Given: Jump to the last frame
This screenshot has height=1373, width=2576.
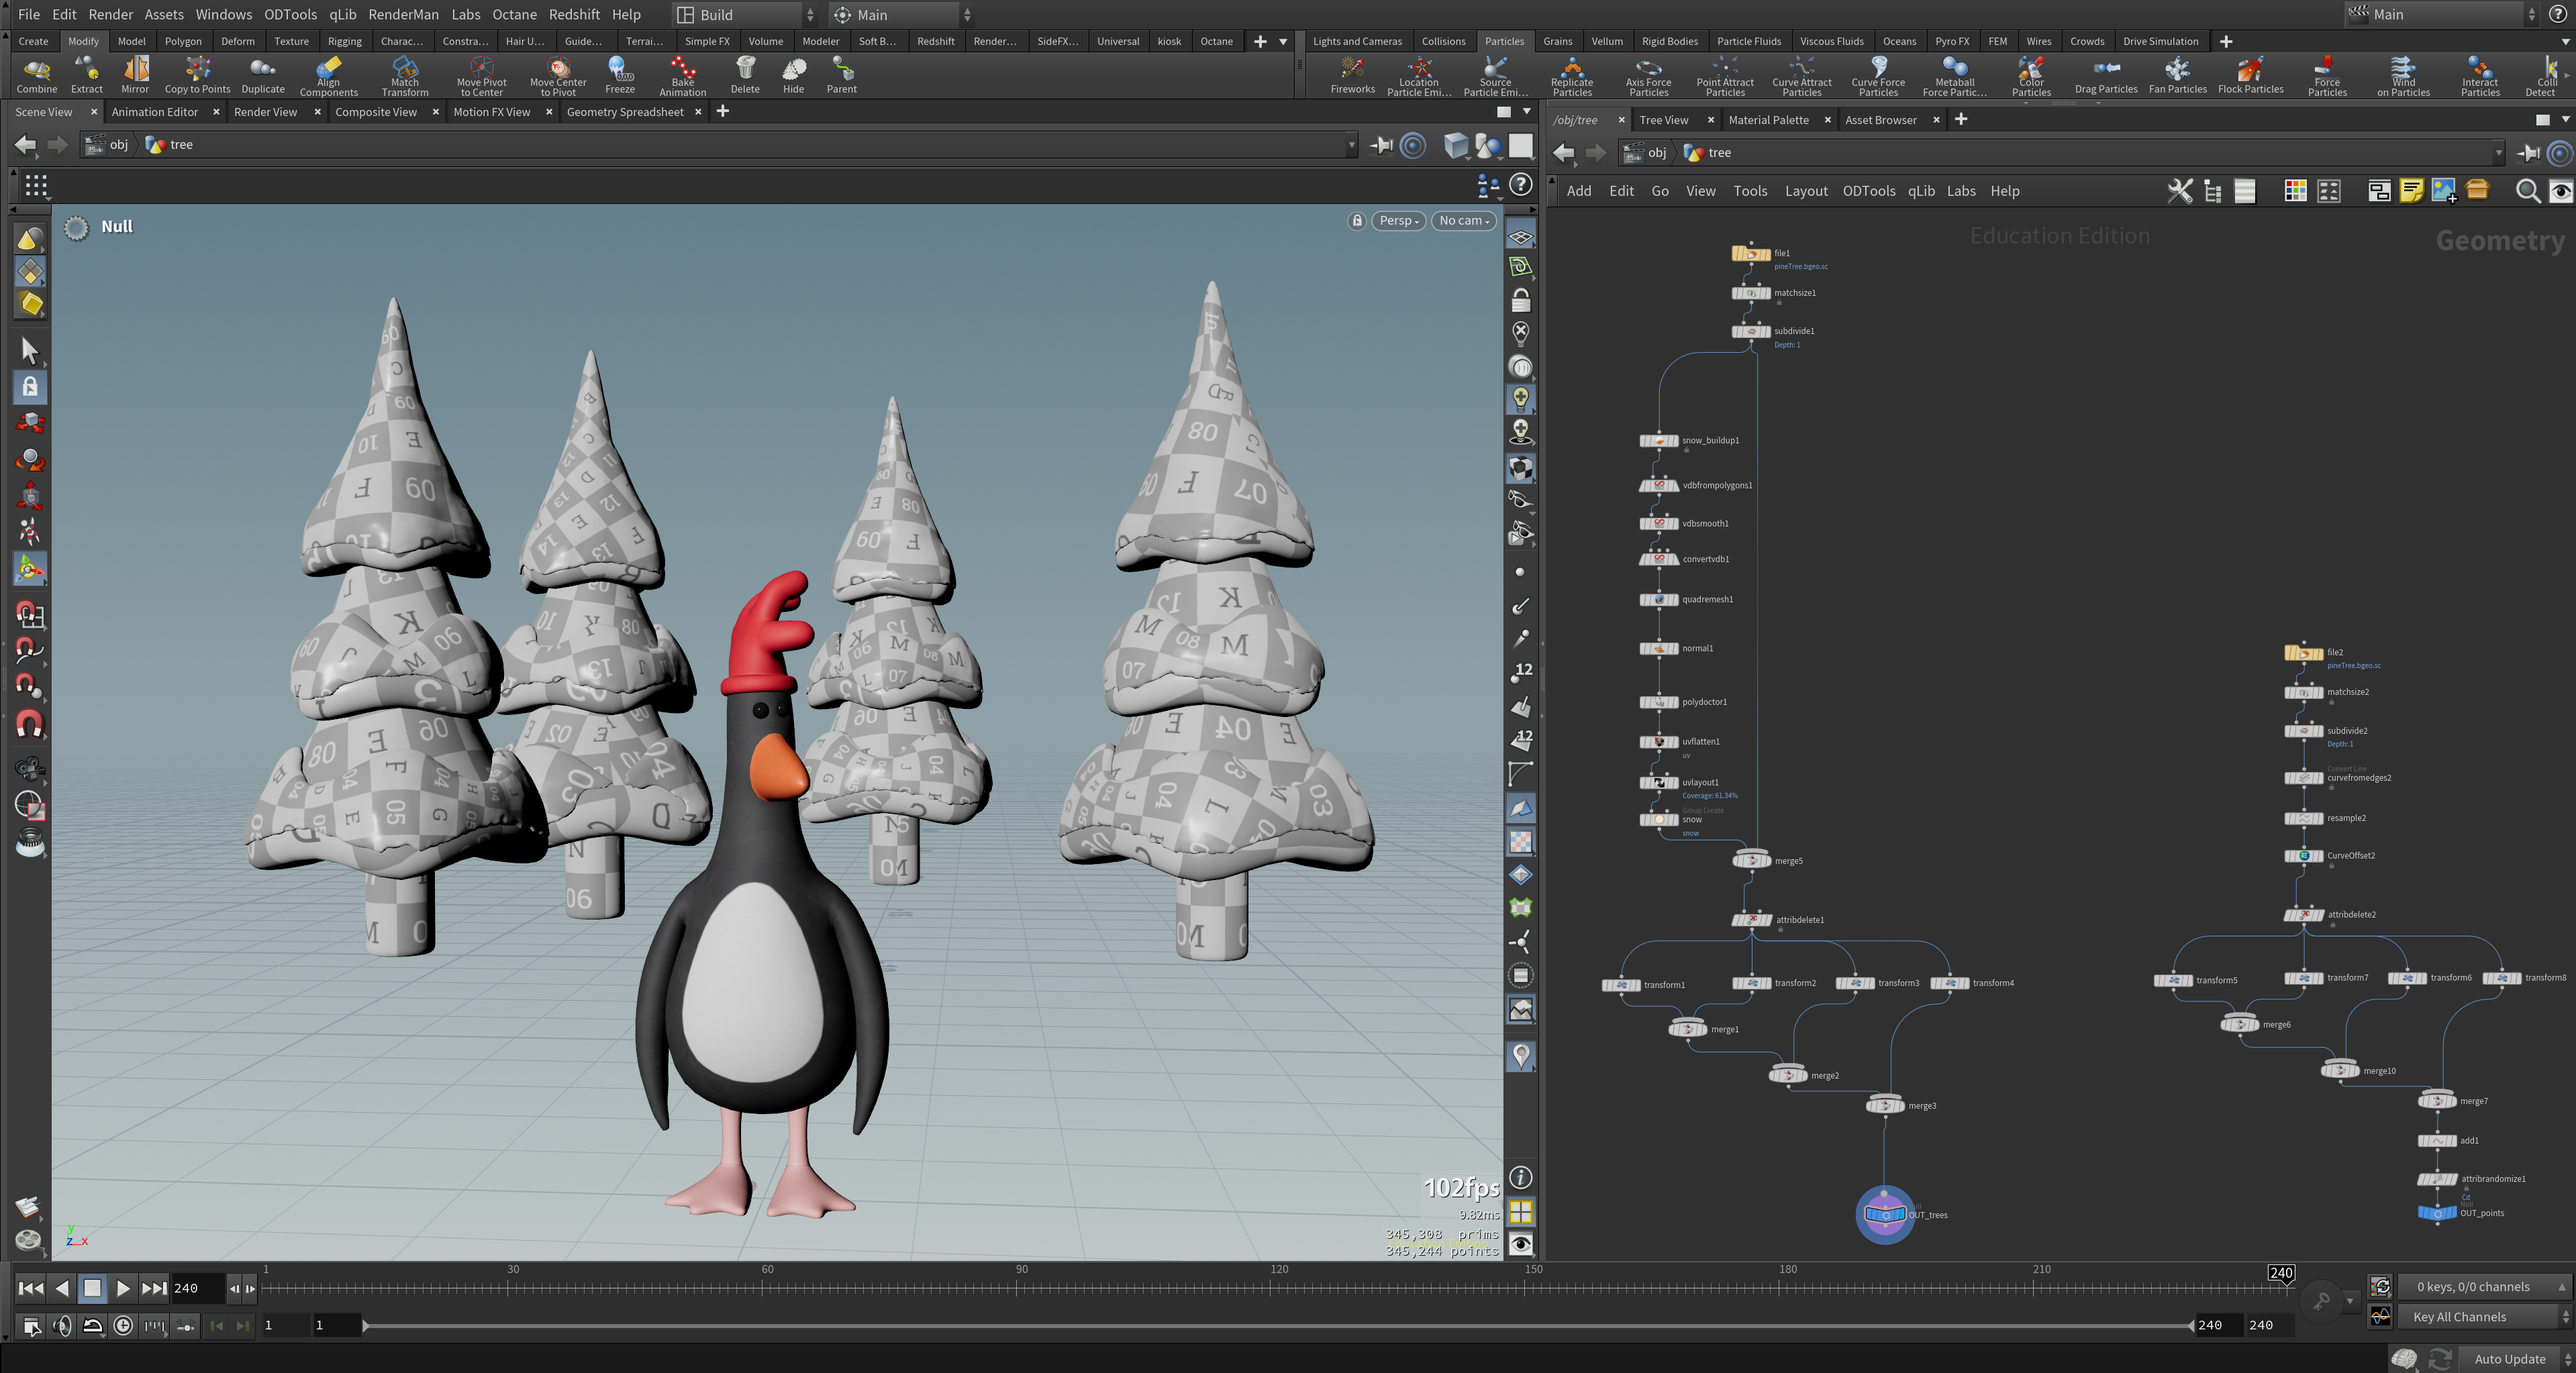Looking at the screenshot, I should (154, 1288).
